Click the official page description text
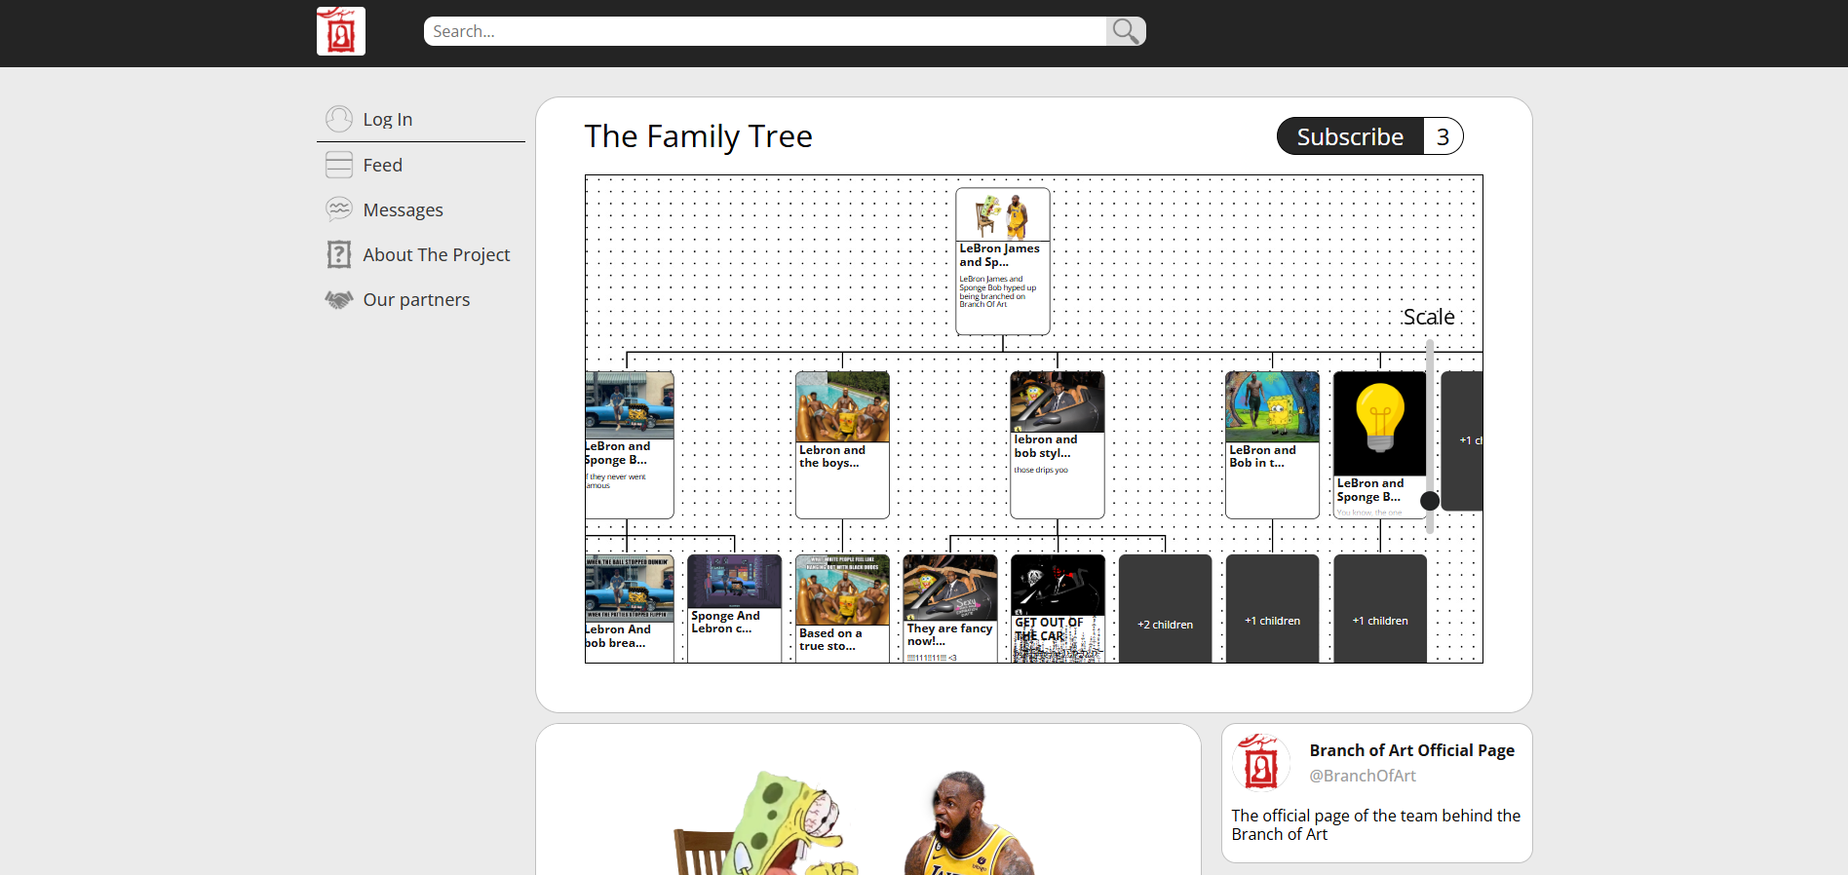The height and width of the screenshot is (875, 1848). tap(1375, 824)
